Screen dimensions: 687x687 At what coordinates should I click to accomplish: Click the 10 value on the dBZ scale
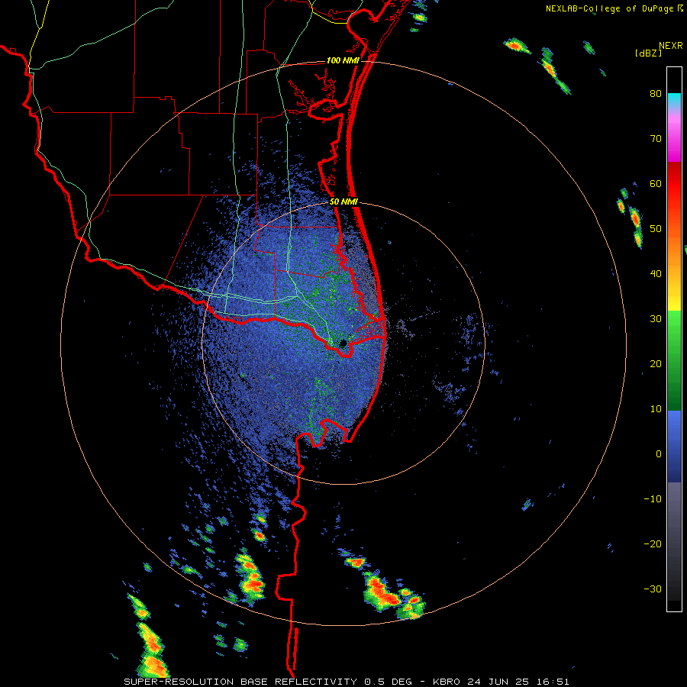coord(656,409)
